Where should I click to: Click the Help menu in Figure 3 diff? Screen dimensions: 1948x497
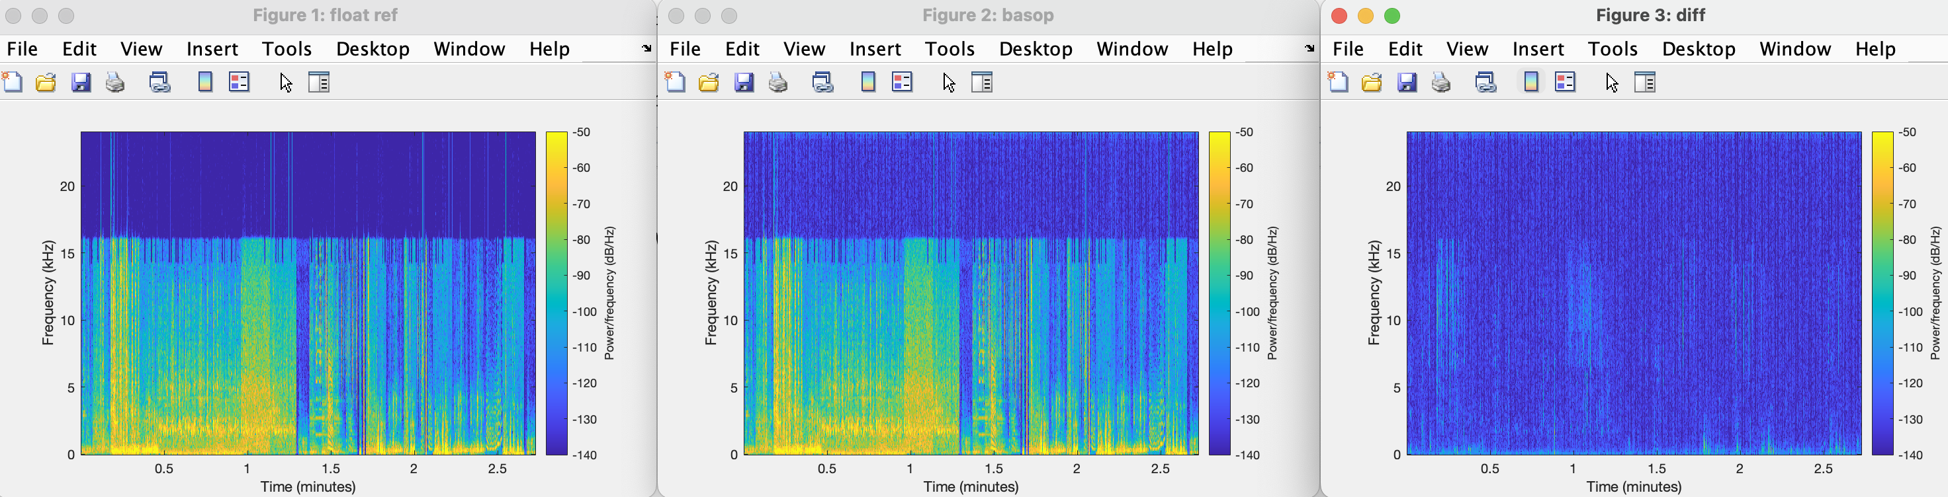[x=1875, y=49]
